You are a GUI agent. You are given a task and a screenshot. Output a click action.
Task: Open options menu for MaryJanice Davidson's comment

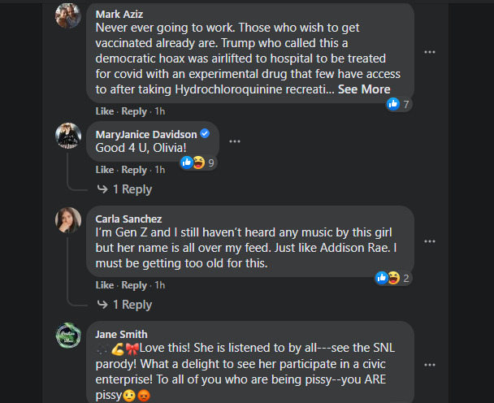coord(235,141)
